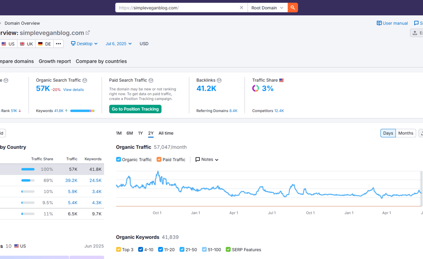The height and width of the screenshot is (259, 423).
Task: Open the 3% traffic share value
Action: [x=268, y=88]
